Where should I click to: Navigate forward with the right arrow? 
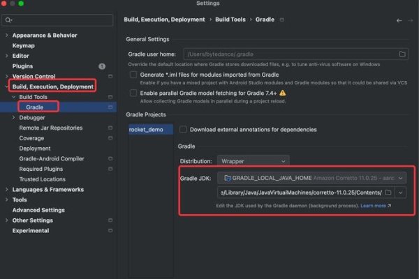click(x=411, y=20)
